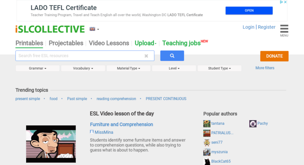
Task: Open the Furniture and Comprehension lesson link
Action: (121, 124)
